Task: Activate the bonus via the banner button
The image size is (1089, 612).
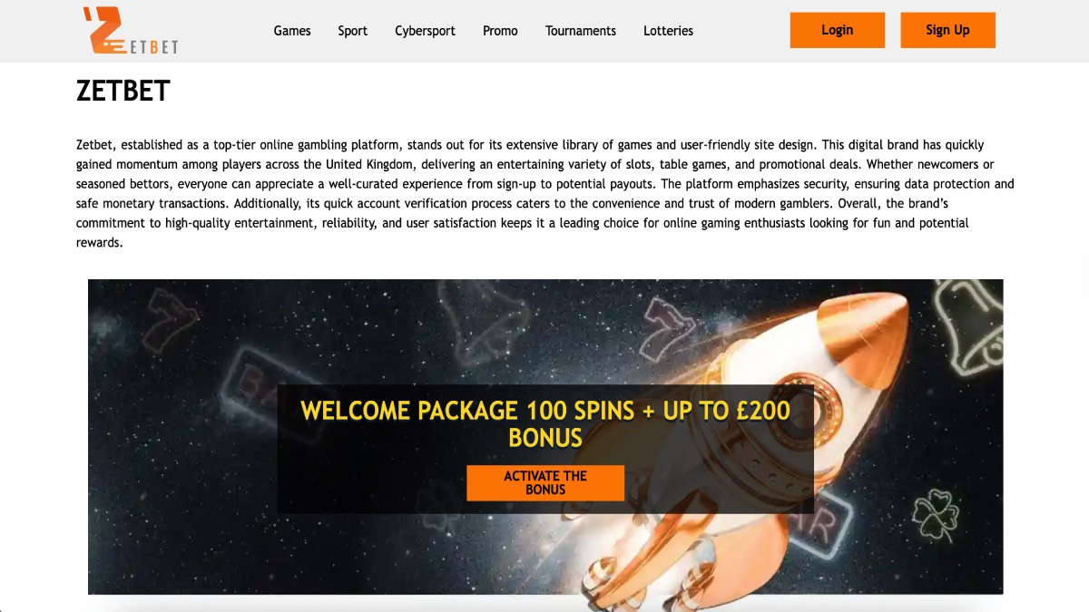Action: click(x=545, y=482)
